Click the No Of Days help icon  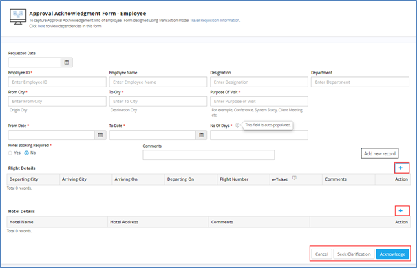[237, 125]
